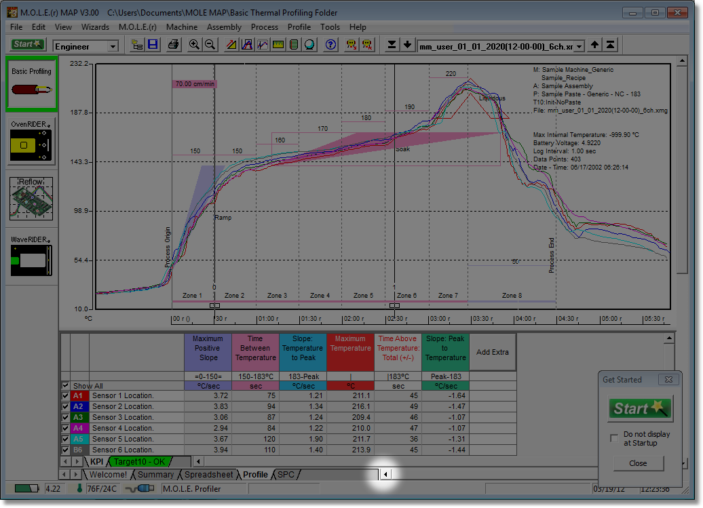Screen dimensions: 703x508
Task: Print using the printer icon
Action: pos(173,45)
